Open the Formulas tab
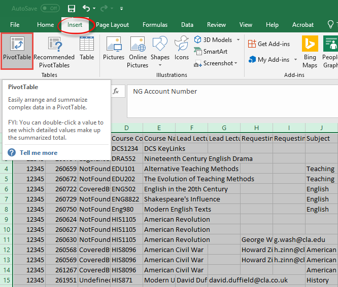This screenshot has height=287, width=338. 155,25
